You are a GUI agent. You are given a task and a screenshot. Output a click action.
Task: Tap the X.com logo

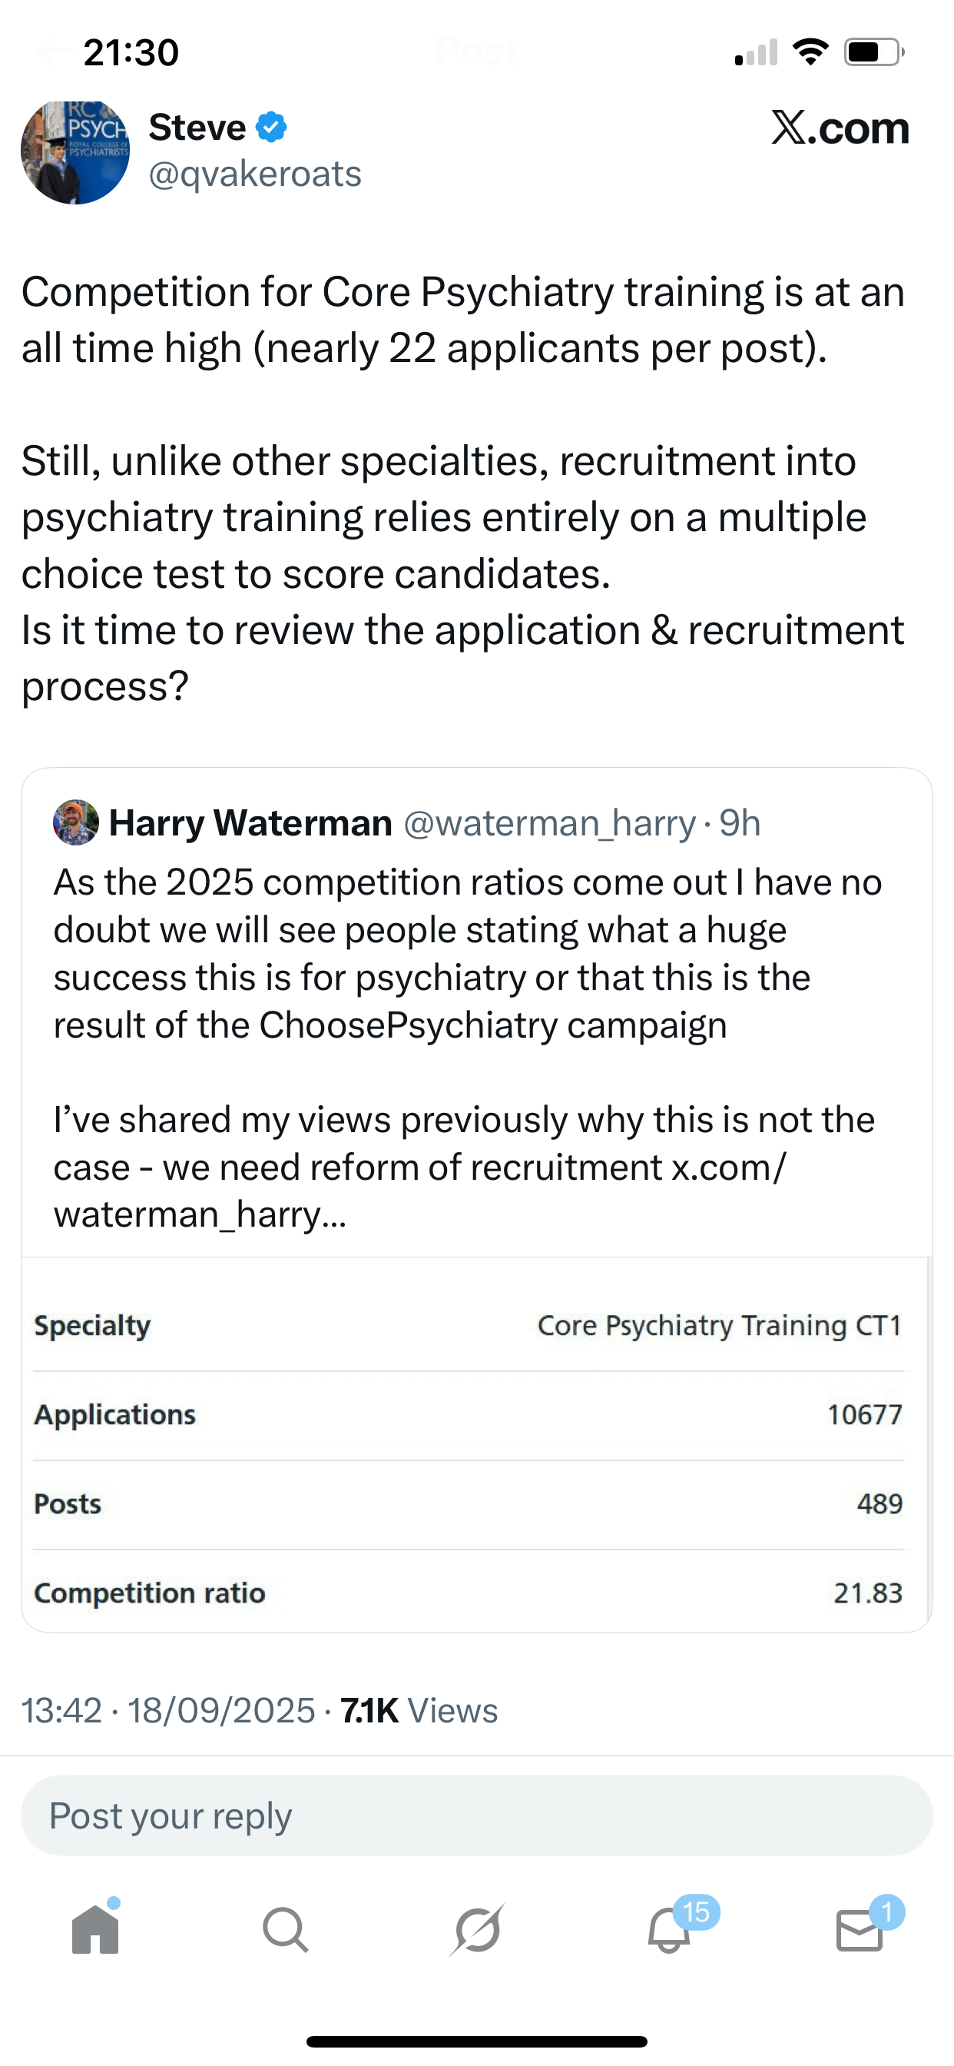pos(840,128)
